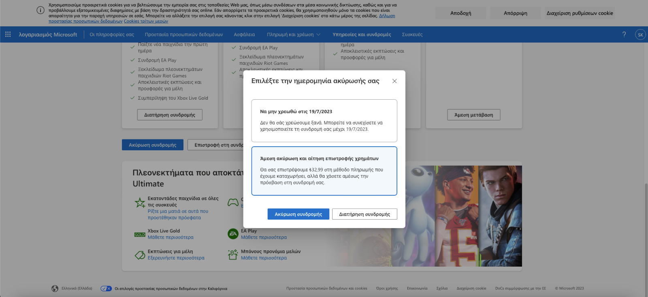648x297 pixels.
Task: Open the Συσκευές menu item
Action: pos(412,34)
